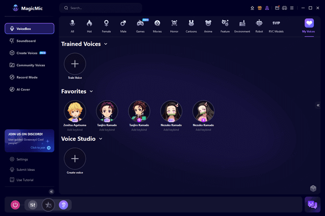
Task: Open Use Tutorial
Action: tap(22, 180)
